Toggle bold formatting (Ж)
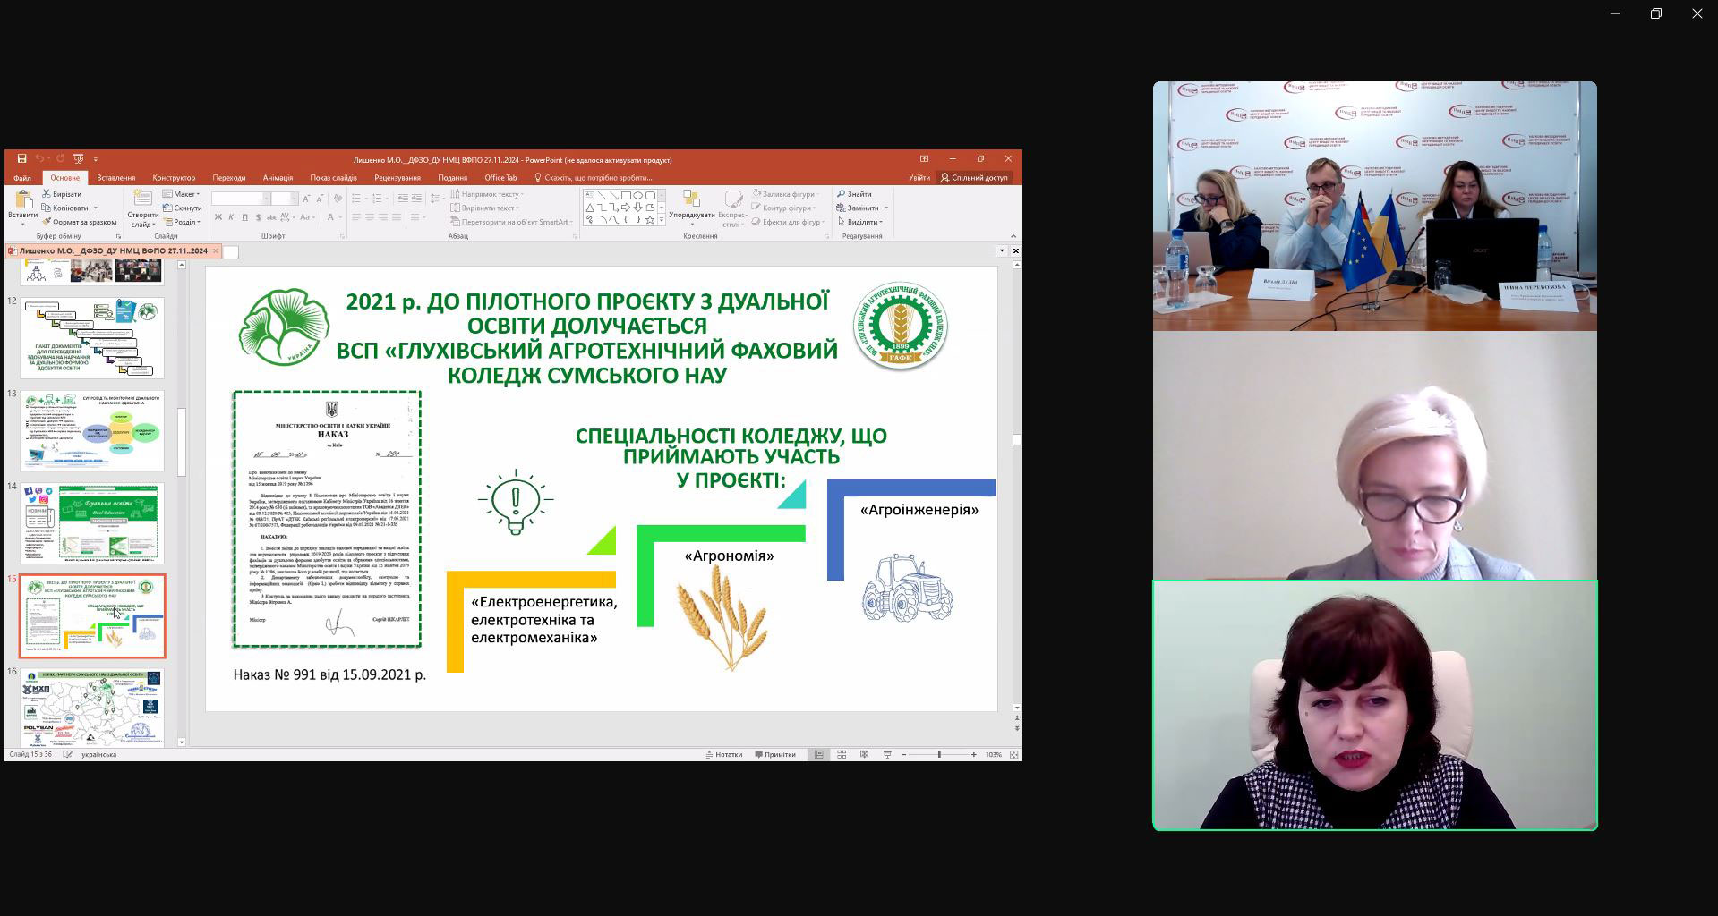This screenshot has height=916, width=1718. click(218, 217)
